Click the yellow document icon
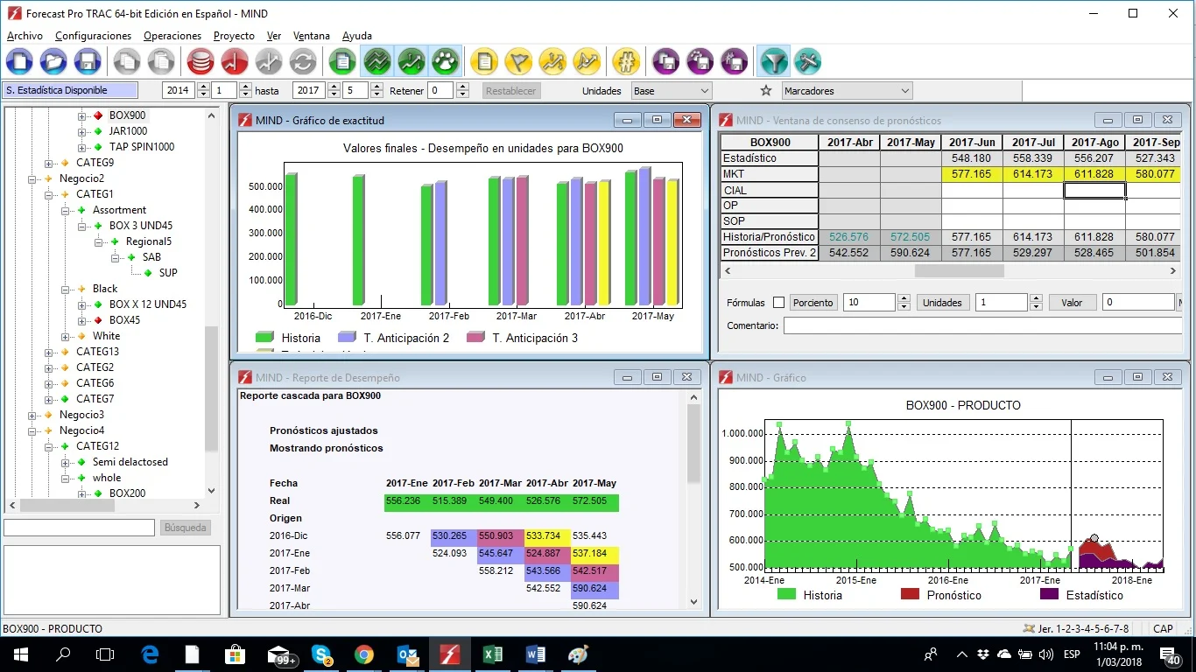This screenshot has width=1196, height=672. [x=485, y=61]
